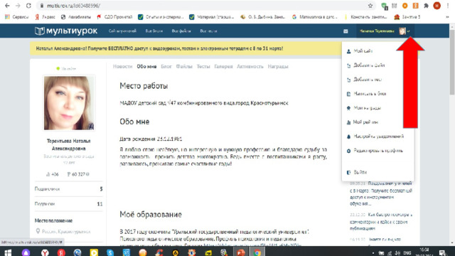Viewport: 455px width, 256px height.
Task: Open Skype from the taskbar
Action: click(x=110, y=252)
